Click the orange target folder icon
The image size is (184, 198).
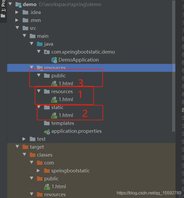coord(25,147)
